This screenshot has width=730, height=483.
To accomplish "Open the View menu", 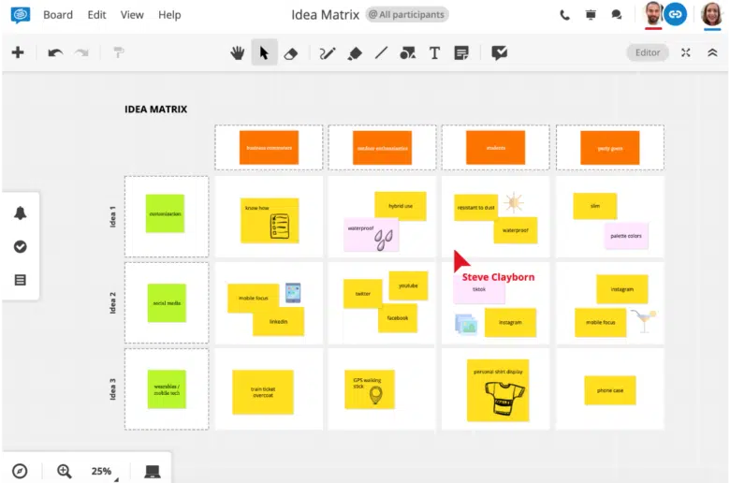I will (132, 15).
